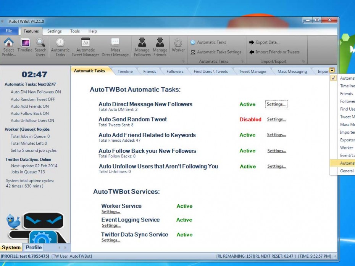355x266 pixels.
Task: Click Active status for Worker Service
Action: [x=184, y=206]
